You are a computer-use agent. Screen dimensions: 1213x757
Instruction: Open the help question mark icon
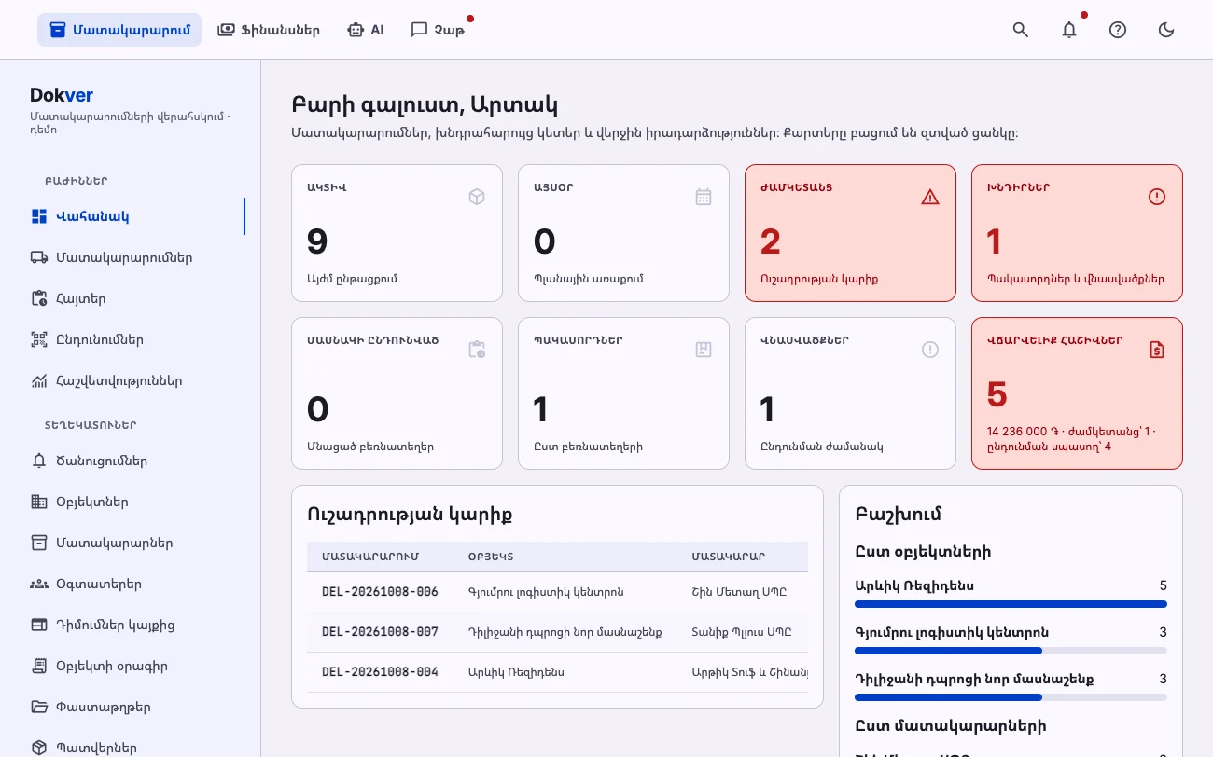click(x=1118, y=30)
